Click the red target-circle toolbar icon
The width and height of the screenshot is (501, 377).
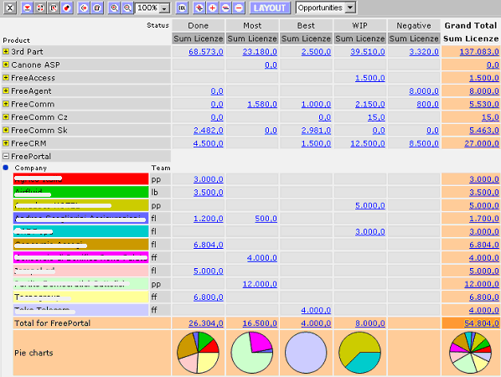point(40,8)
